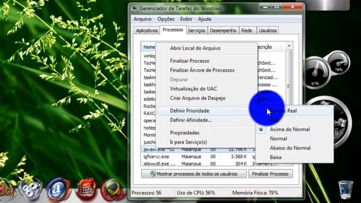Choose Ir para Serviço(s)
The width and height of the screenshot is (361, 203).
tap(206, 142)
